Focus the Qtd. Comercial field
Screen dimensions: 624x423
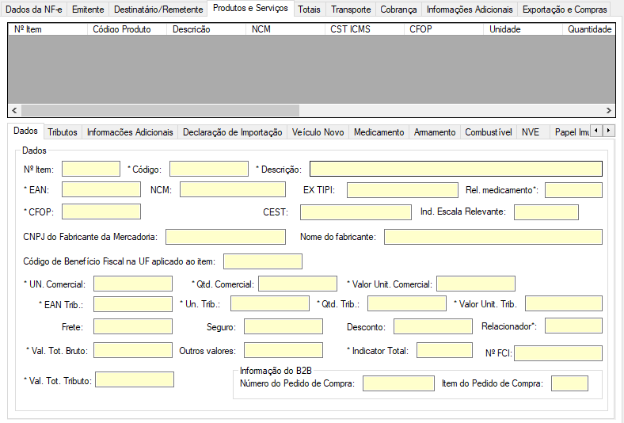(298, 284)
